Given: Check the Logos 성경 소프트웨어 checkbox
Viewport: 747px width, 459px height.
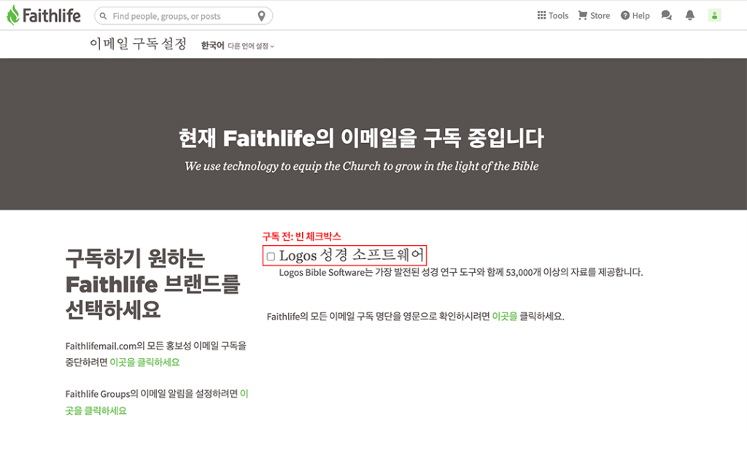Looking at the screenshot, I should click(271, 256).
